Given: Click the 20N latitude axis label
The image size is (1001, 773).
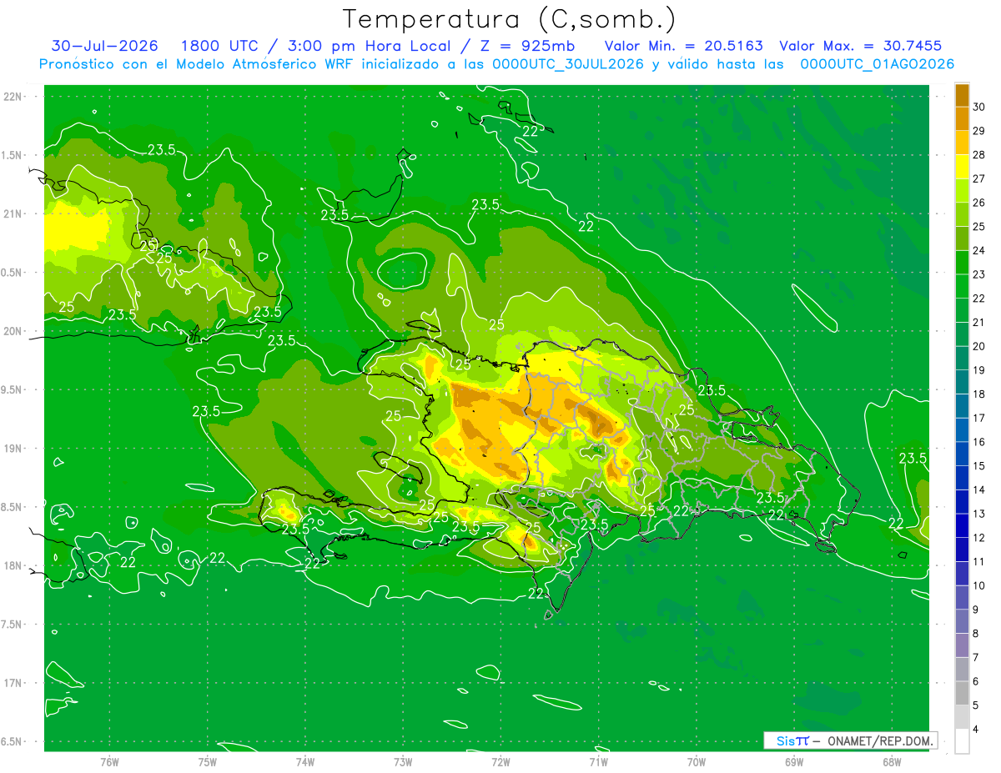Looking at the screenshot, I should (13, 331).
